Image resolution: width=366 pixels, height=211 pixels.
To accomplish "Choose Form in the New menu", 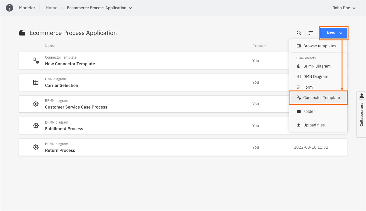I will [308, 87].
